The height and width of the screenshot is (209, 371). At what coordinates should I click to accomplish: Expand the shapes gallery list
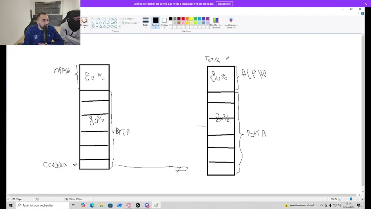coord(119,26)
